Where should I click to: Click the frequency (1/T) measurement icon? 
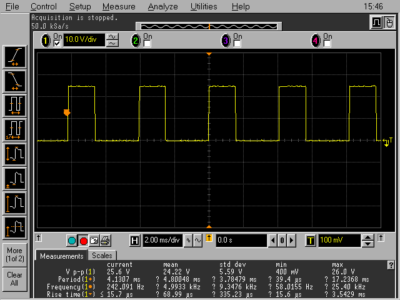(15, 129)
